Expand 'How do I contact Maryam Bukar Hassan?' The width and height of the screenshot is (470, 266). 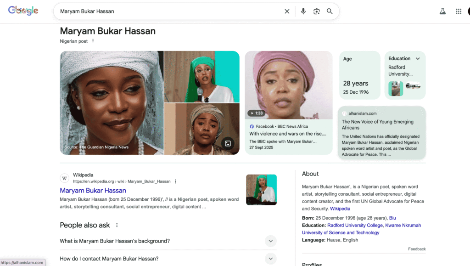pos(271,259)
